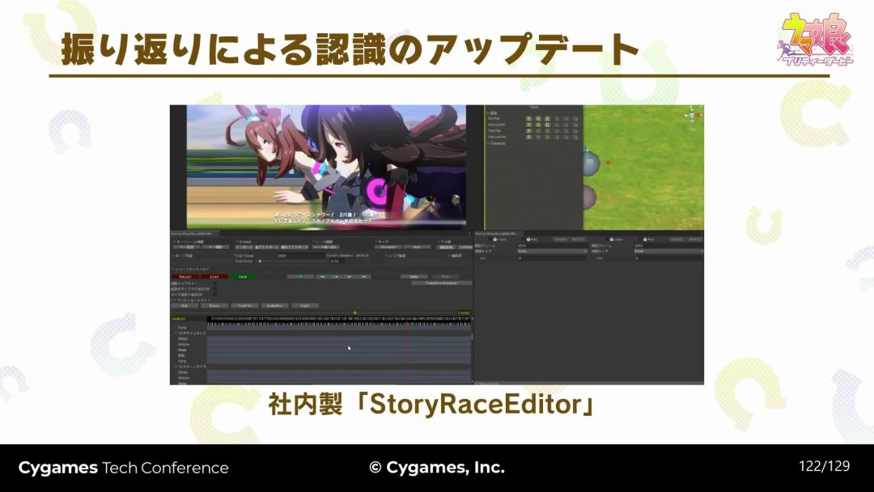
Task: Click the lock icon beside the left Layer label
Action: pyautogui.click(x=495, y=240)
